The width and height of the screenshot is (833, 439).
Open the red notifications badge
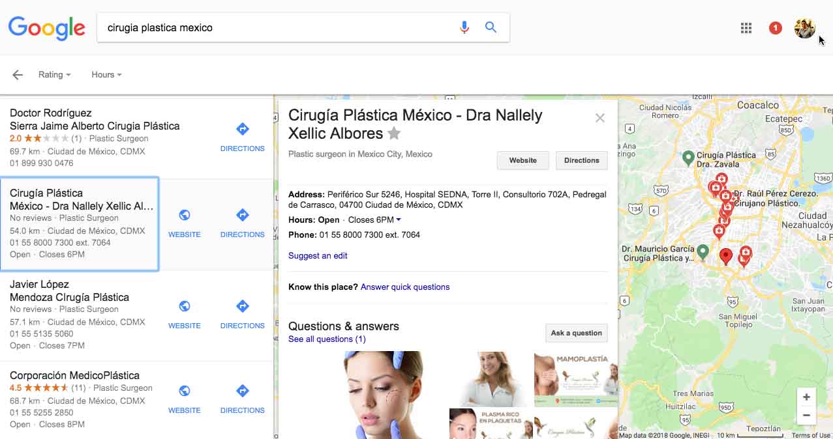click(x=775, y=28)
